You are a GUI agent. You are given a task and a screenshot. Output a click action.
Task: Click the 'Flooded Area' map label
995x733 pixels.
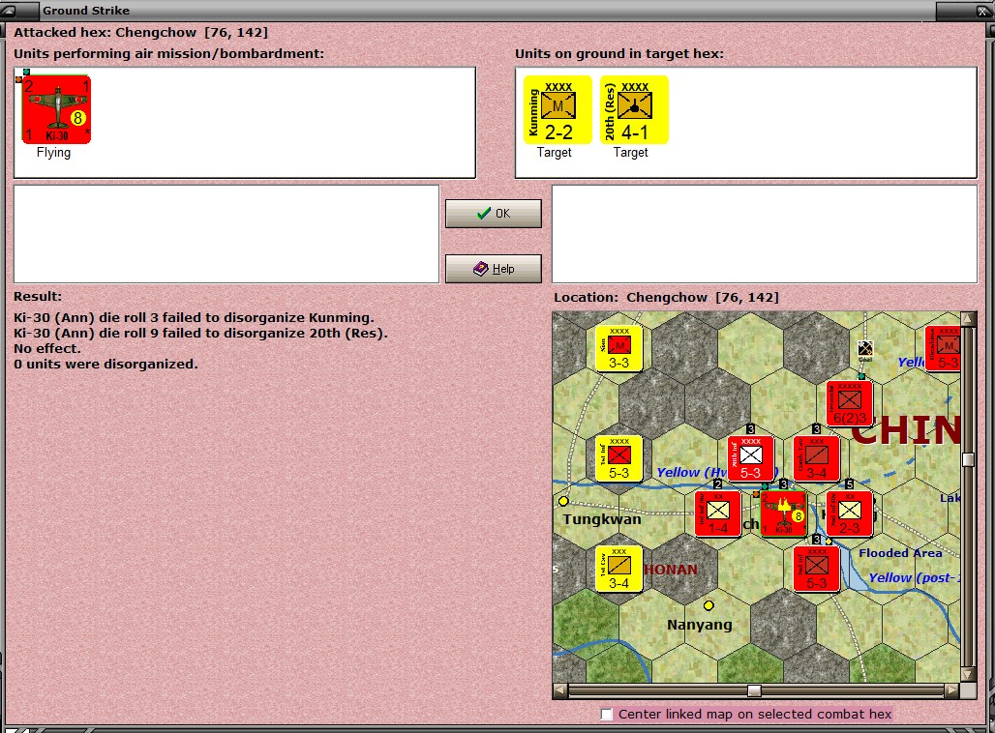[900, 553]
